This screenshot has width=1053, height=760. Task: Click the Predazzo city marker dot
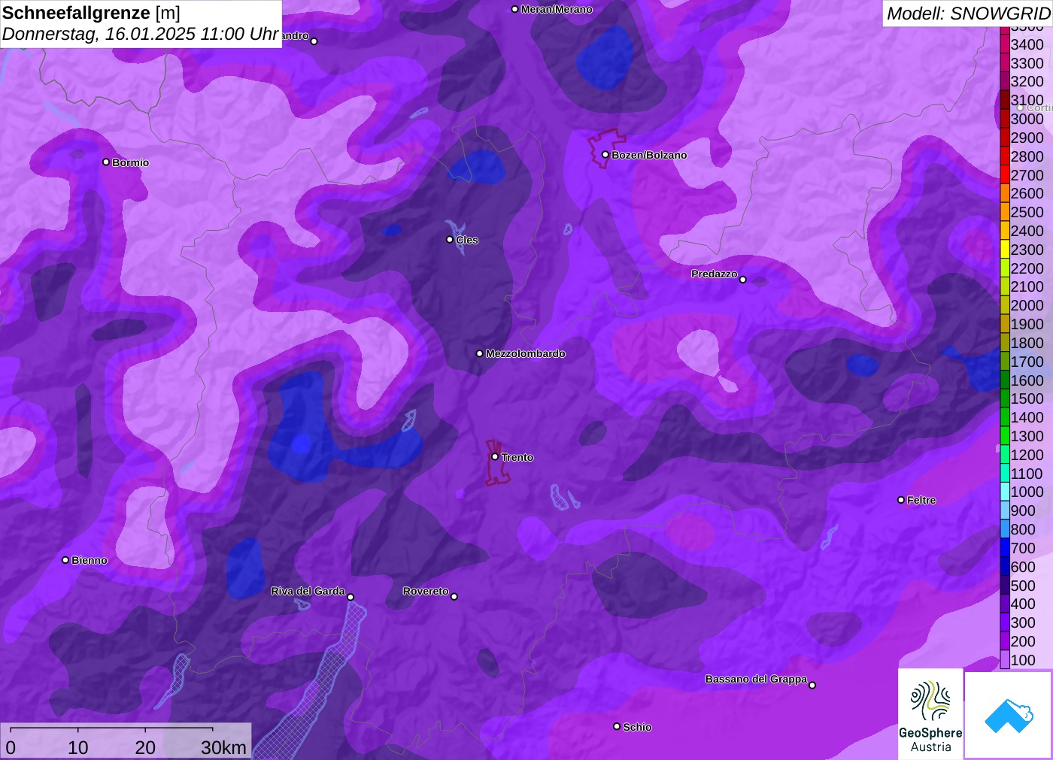point(743,280)
